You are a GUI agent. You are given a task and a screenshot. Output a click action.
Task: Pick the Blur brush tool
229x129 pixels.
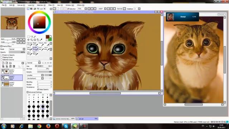point(47,44)
